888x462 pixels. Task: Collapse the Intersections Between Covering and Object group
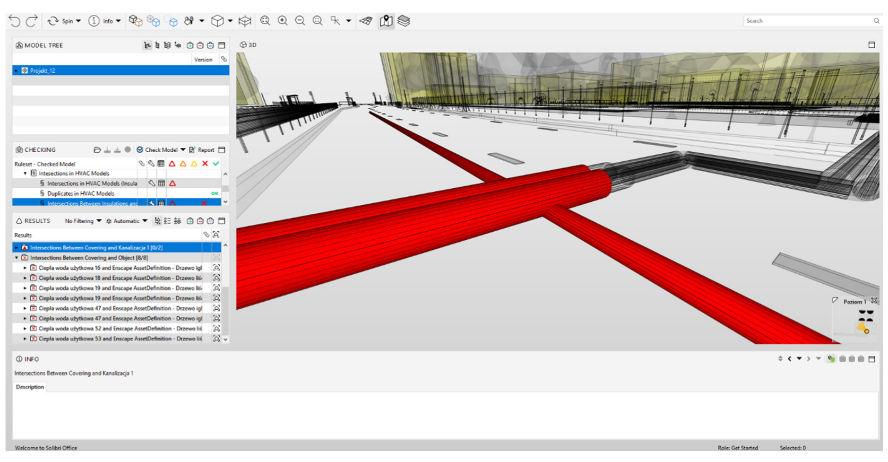pos(16,258)
